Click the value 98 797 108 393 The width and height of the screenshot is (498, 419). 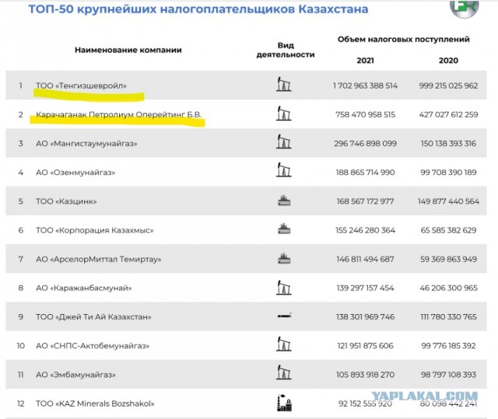[448, 375]
